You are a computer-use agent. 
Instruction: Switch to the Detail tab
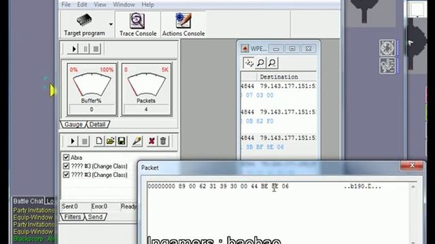97,125
